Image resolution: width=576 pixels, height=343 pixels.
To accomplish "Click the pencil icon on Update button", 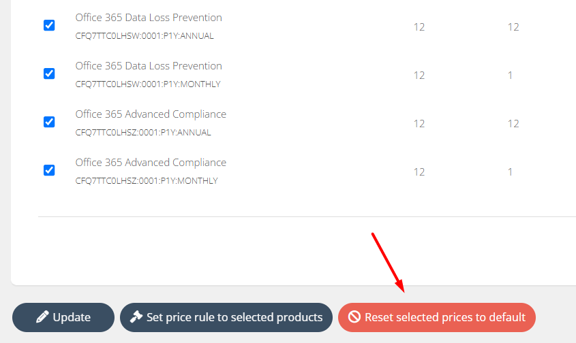I will [42, 317].
